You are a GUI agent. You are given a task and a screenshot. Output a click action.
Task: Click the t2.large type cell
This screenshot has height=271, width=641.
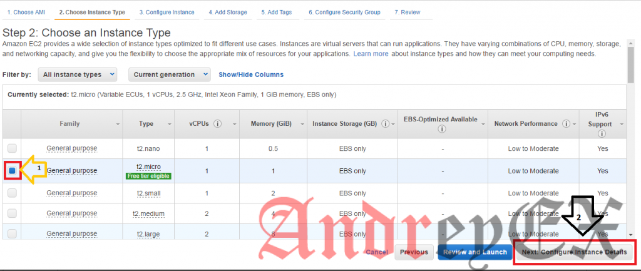pos(149,234)
